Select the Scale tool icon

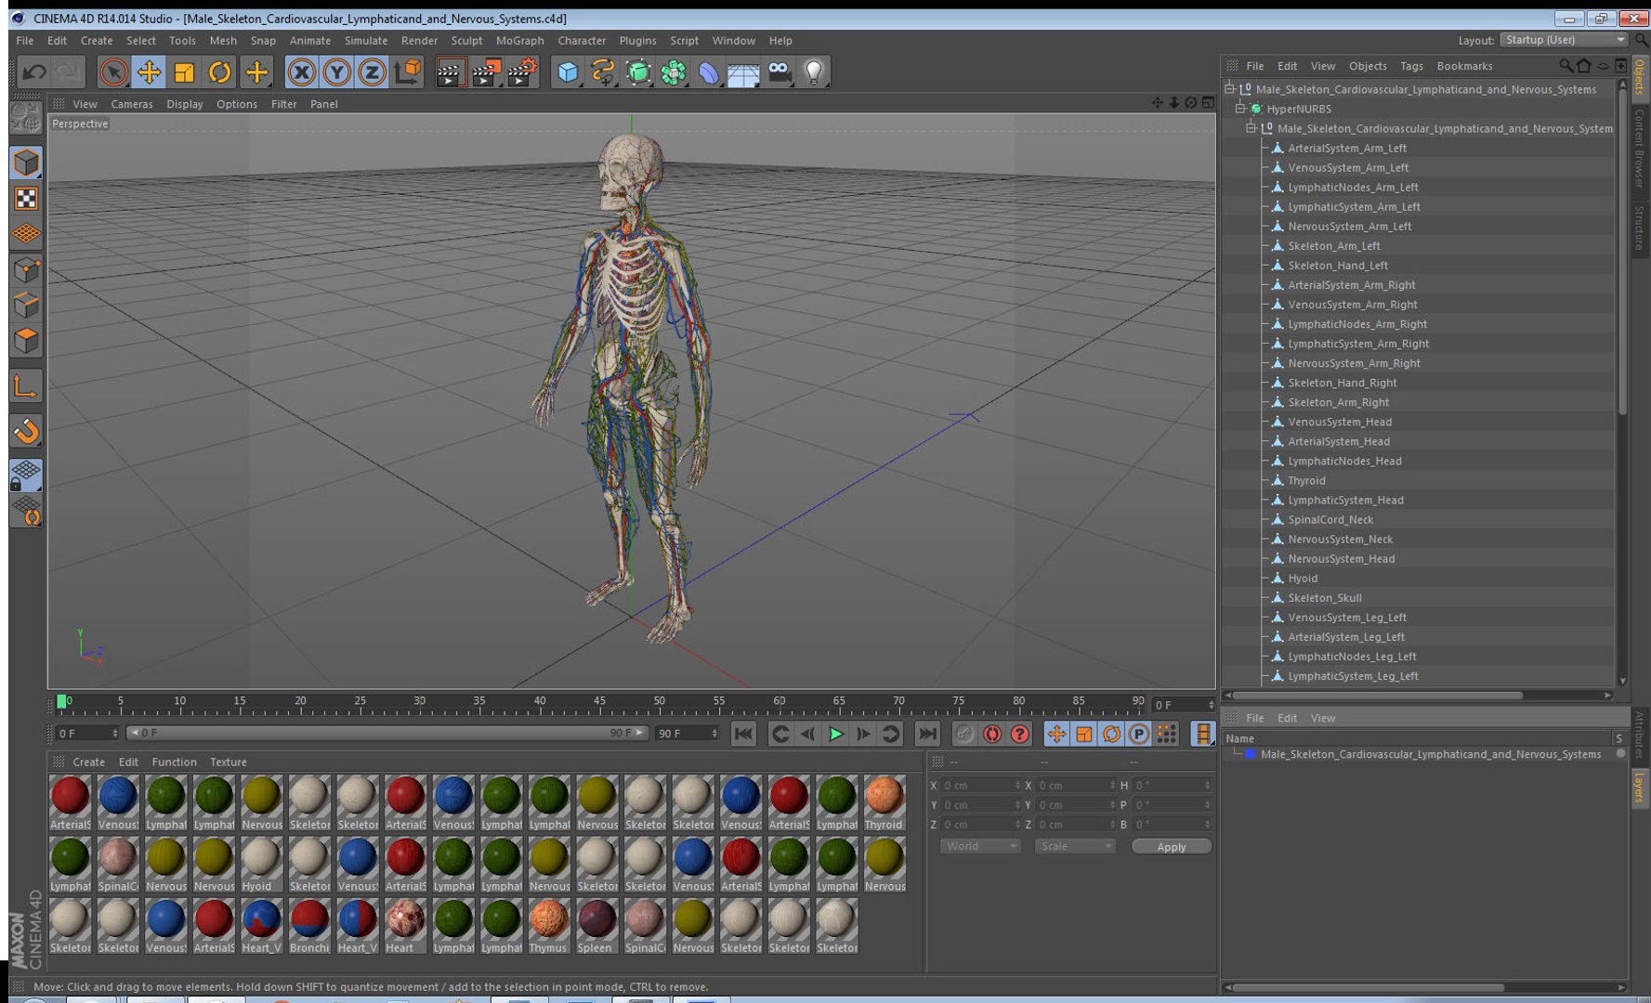[184, 72]
